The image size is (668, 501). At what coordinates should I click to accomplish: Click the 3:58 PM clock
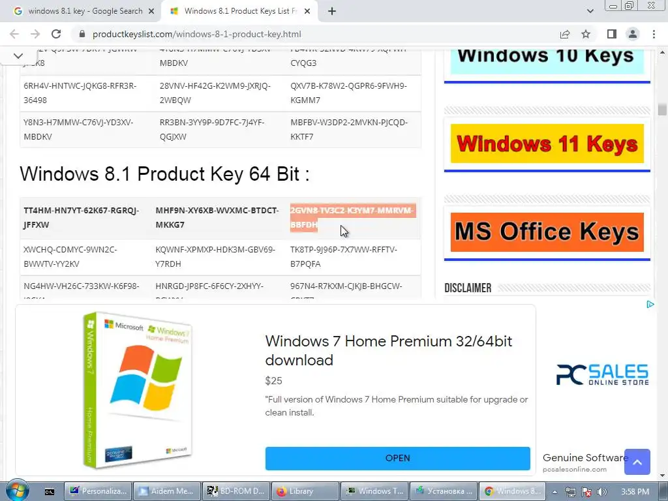(635, 492)
